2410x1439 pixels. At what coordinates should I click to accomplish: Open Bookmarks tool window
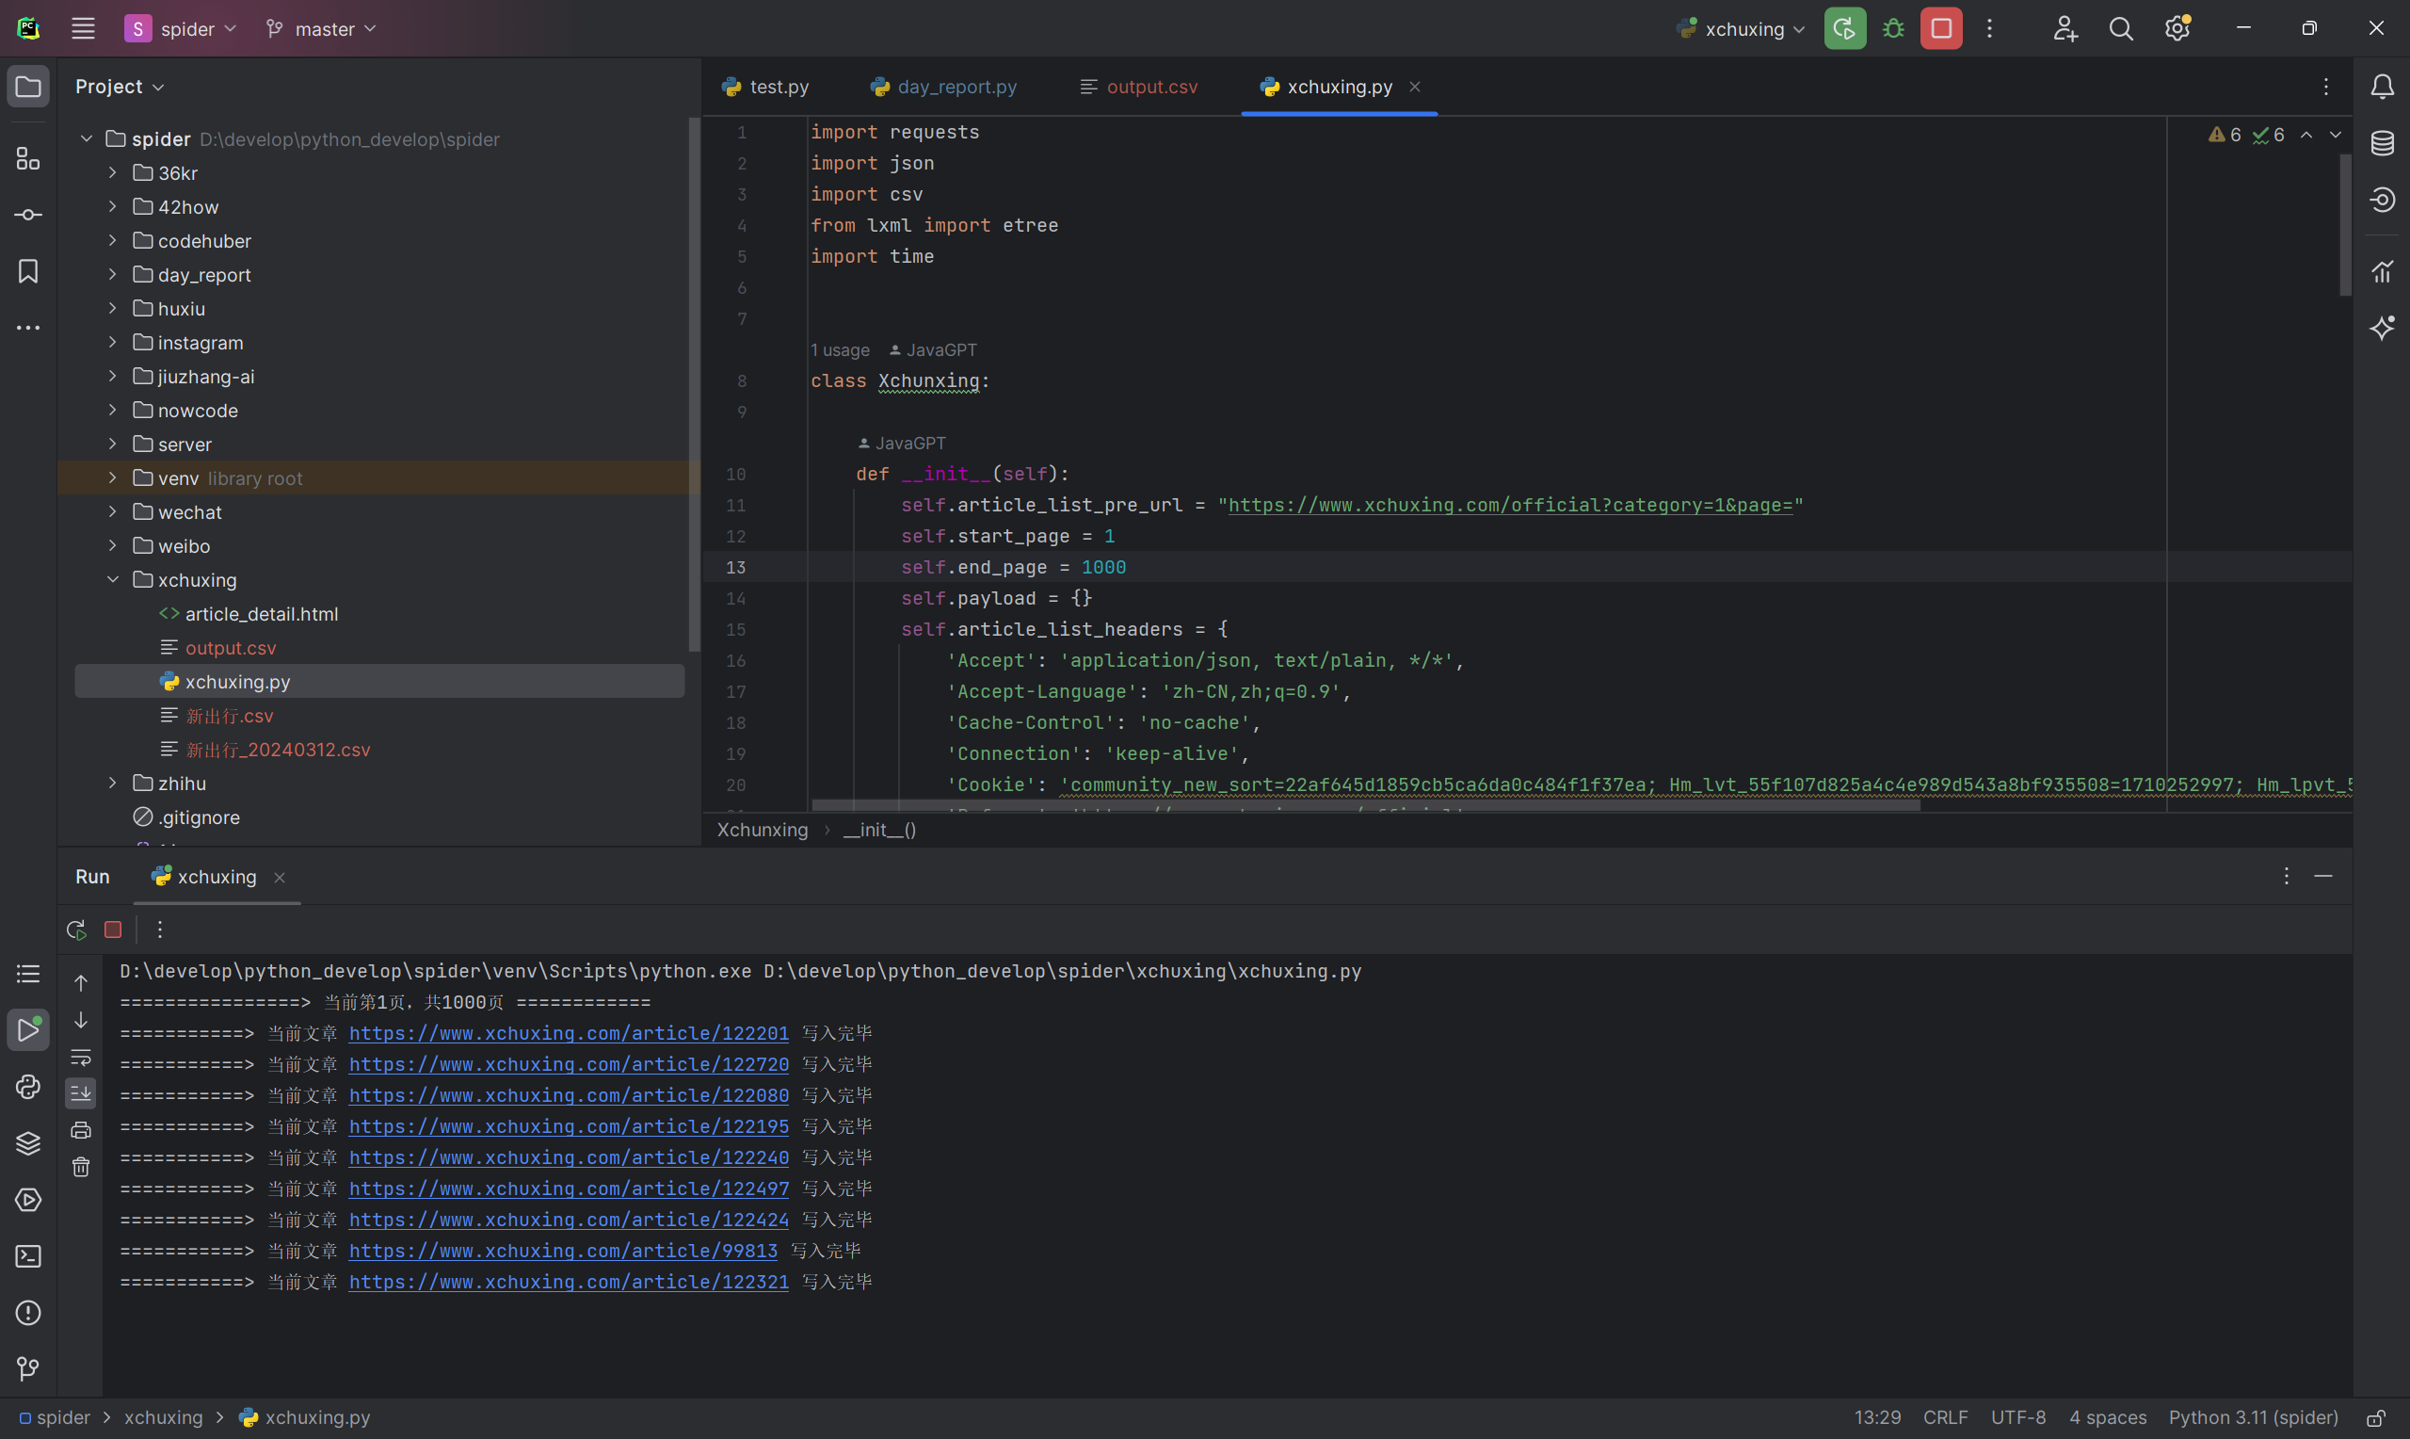click(28, 271)
